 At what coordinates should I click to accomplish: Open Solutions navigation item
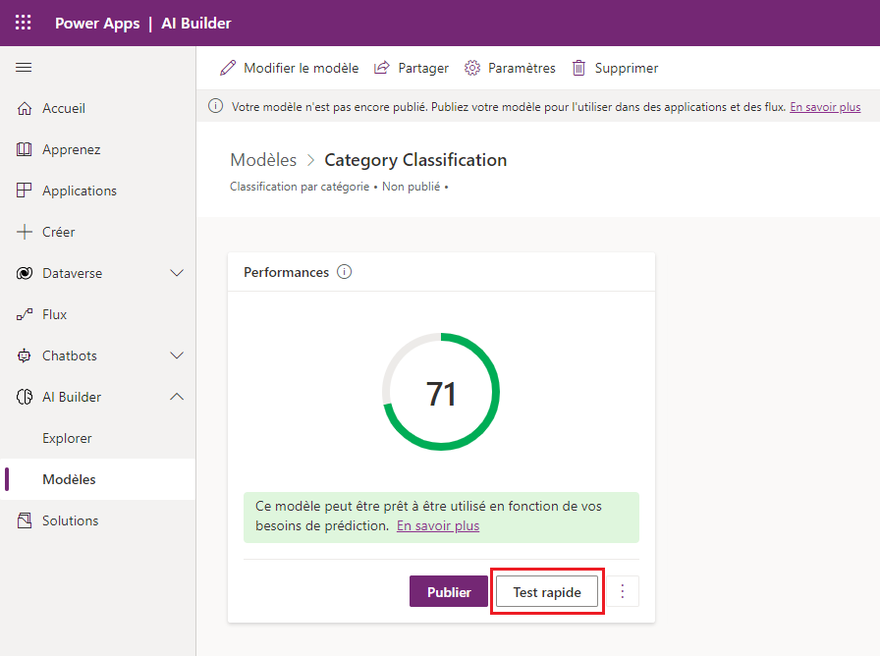[98, 520]
